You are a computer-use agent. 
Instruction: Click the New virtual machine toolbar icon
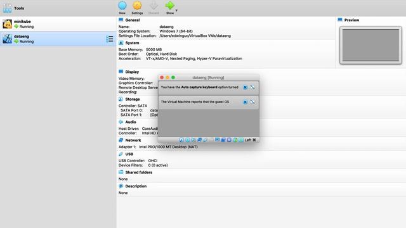point(122,6)
